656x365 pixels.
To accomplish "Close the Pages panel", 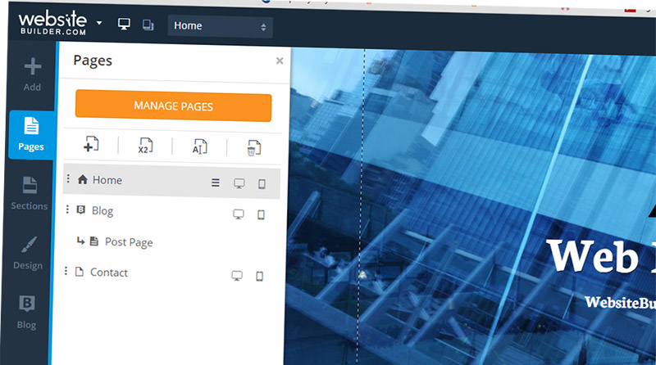I will pyautogui.click(x=280, y=61).
